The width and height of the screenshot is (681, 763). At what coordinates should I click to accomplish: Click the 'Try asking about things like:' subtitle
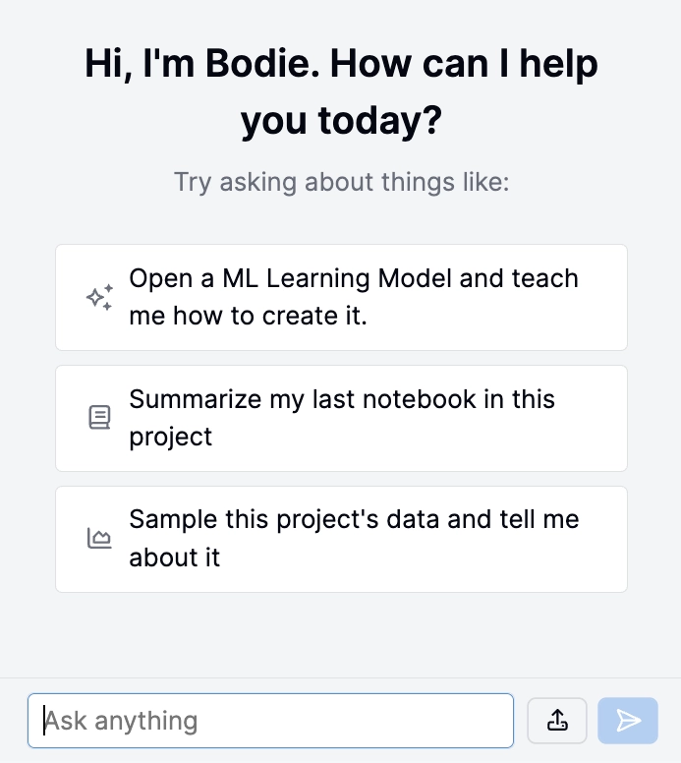pos(341,183)
